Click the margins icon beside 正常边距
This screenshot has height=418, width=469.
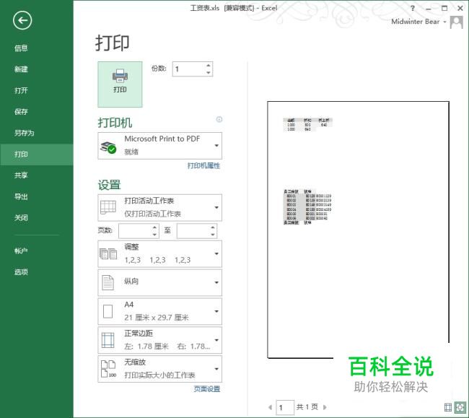pyautogui.click(x=108, y=340)
